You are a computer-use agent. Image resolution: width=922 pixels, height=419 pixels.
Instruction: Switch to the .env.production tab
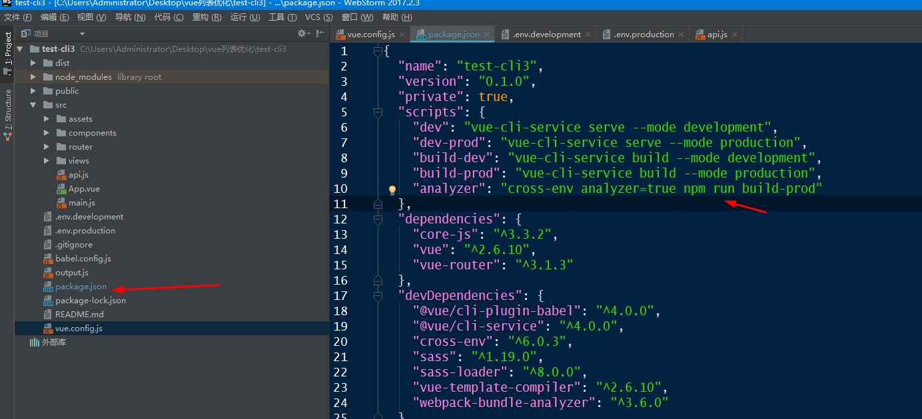click(643, 35)
